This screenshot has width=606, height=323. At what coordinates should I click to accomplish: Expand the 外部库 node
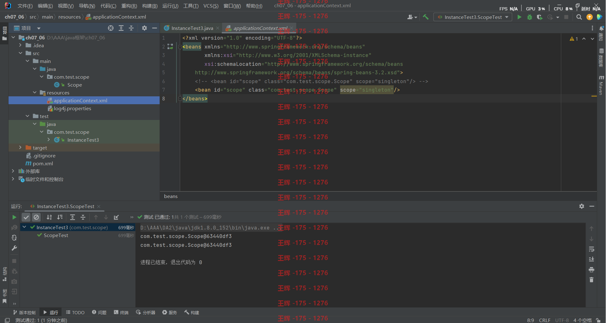click(x=13, y=171)
